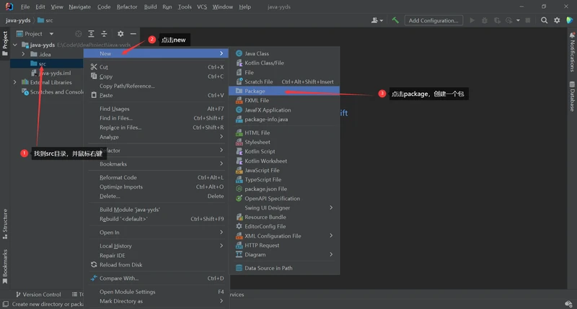This screenshot has width=577, height=309.
Task: Click the Build Project hammer icon
Action: [395, 20]
